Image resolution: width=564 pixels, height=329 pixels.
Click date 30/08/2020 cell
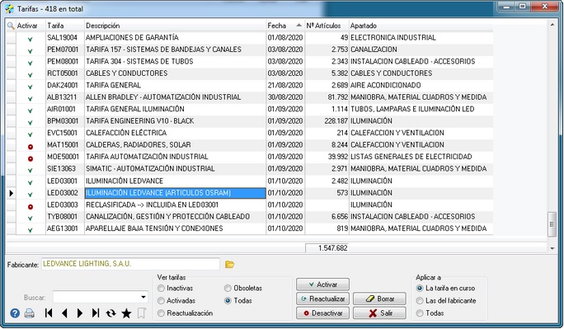coord(285,97)
